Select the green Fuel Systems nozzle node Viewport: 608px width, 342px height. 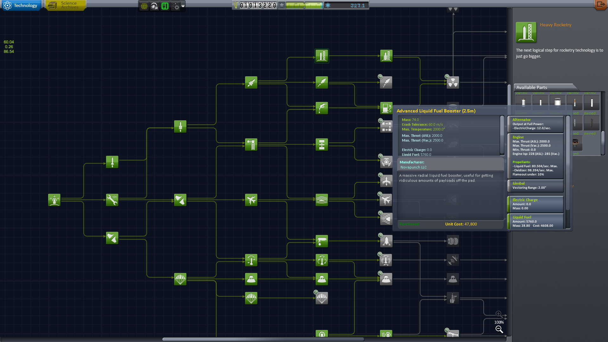pos(322,108)
